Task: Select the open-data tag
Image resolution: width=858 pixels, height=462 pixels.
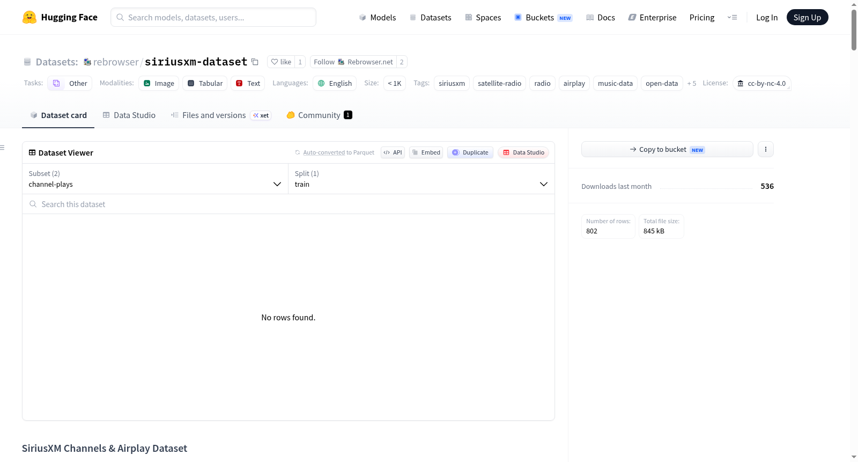Action: (x=662, y=83)
